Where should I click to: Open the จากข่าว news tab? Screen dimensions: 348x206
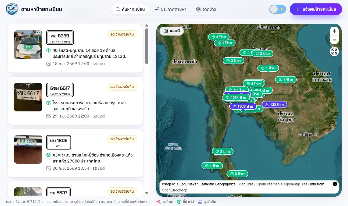click(x=206, y=9)
